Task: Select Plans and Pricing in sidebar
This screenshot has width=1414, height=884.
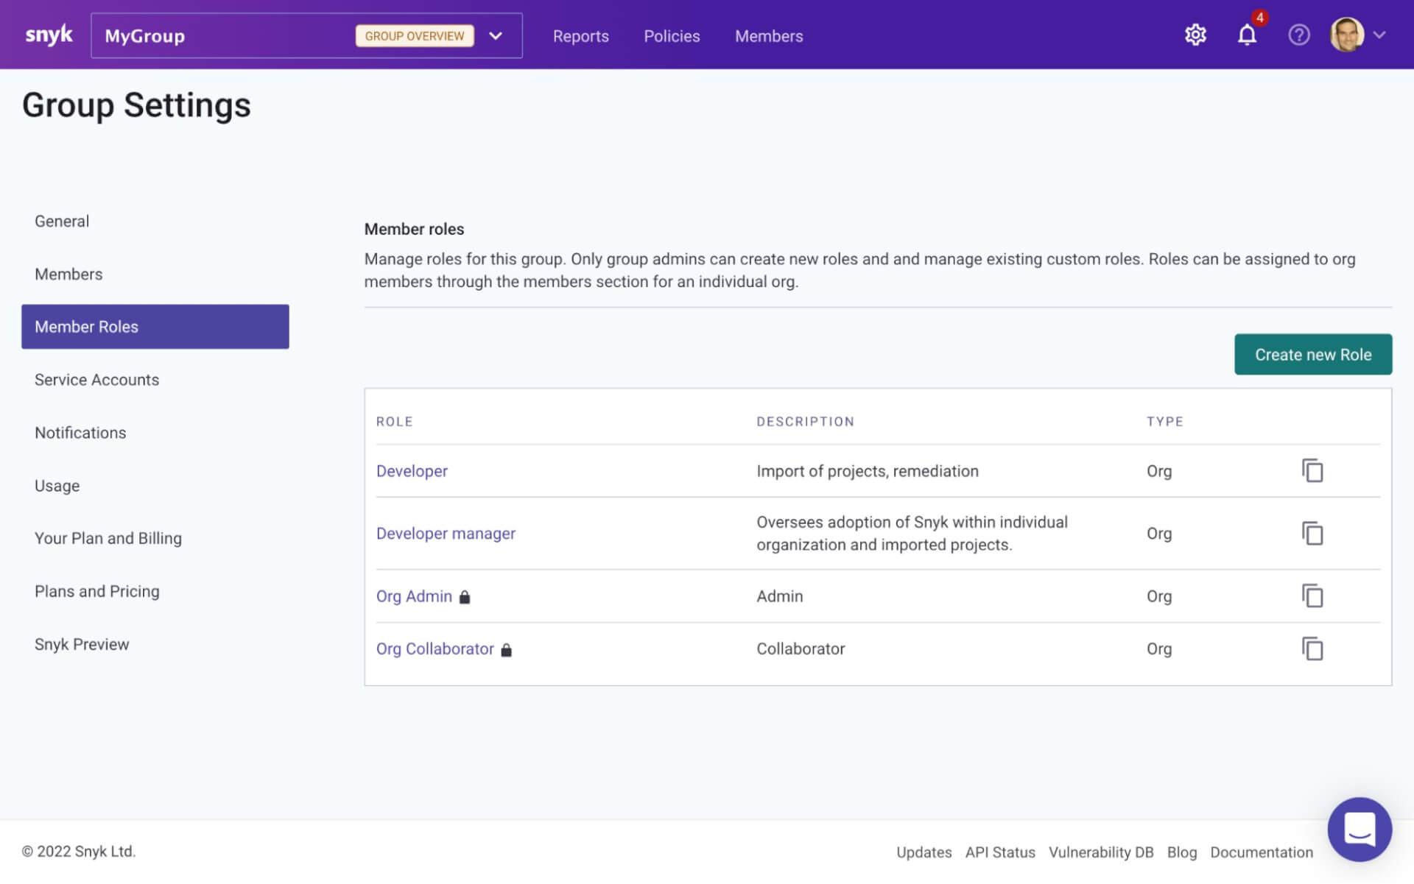Action: click(155, 591)
